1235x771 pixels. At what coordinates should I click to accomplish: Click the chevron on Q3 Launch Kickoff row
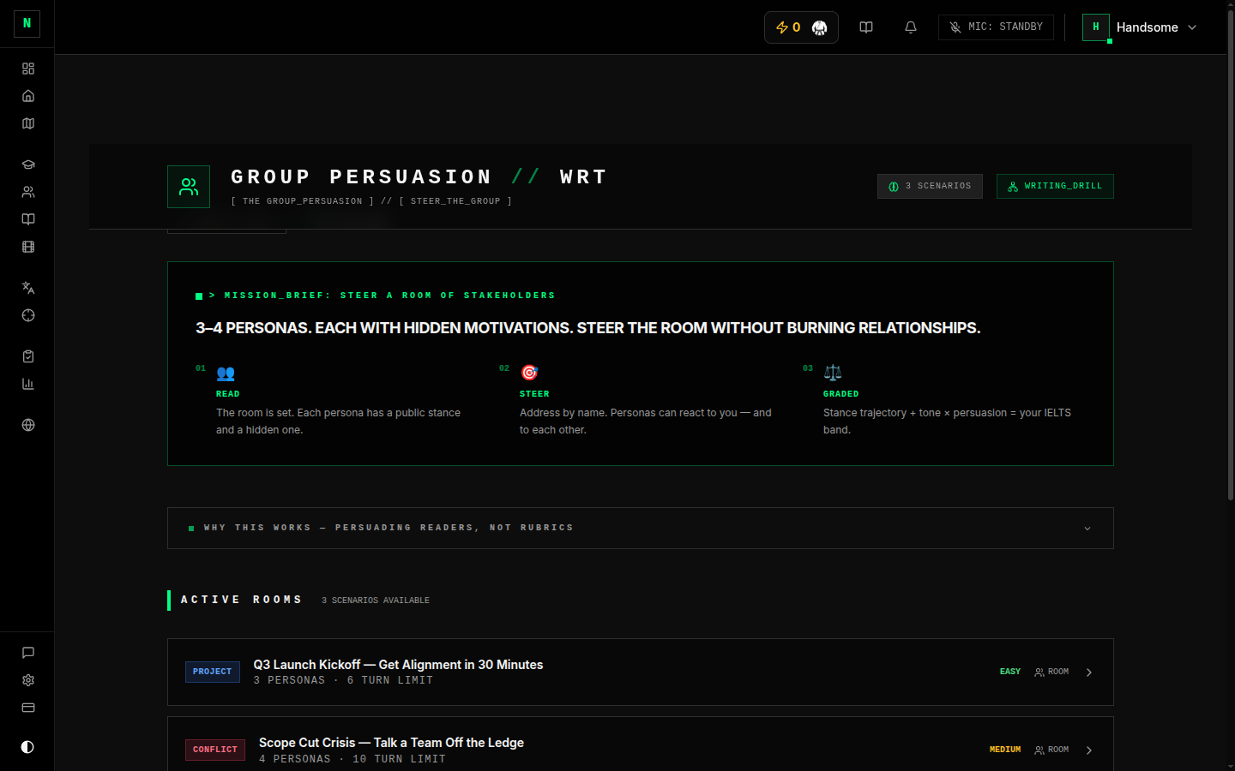(x=1089, y=672)
